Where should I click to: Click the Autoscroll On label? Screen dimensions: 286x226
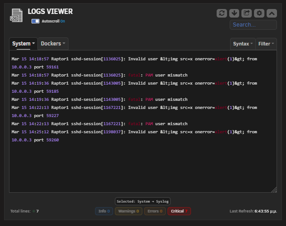tap(53, 21)
